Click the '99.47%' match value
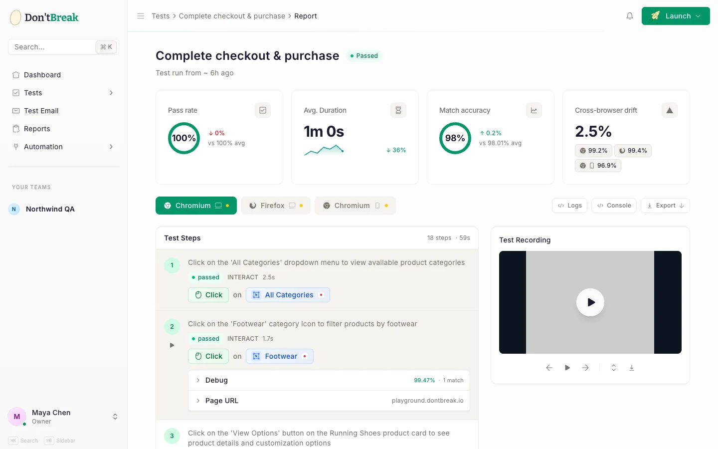Image resolution: width=718 pixels, height=449 pixels. tap(424, 380)
